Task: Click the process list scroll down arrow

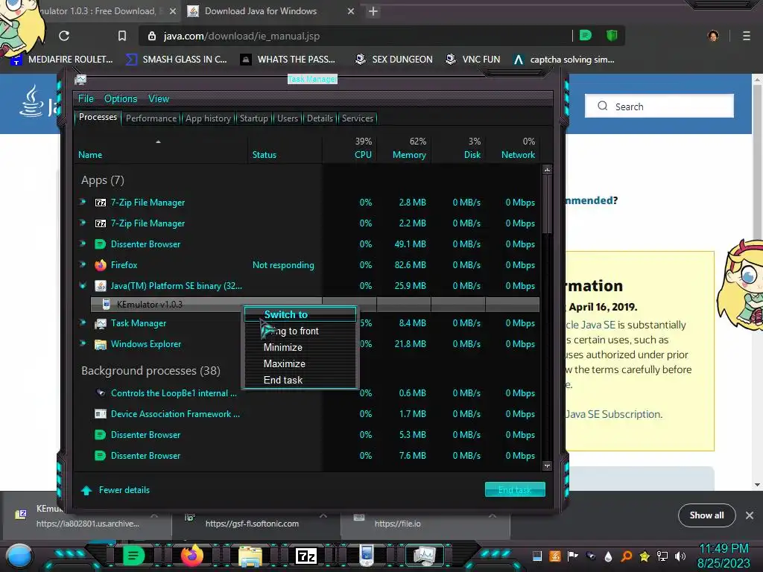Action: click(547, 465)
